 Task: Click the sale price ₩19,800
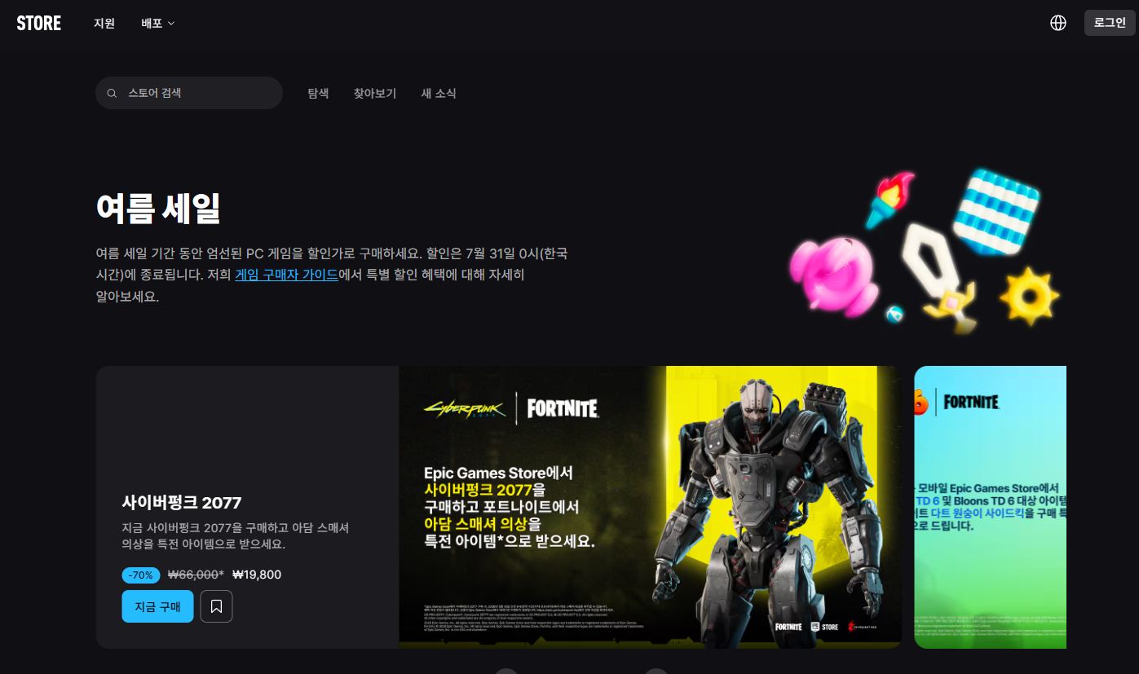(x=257, y=575)
